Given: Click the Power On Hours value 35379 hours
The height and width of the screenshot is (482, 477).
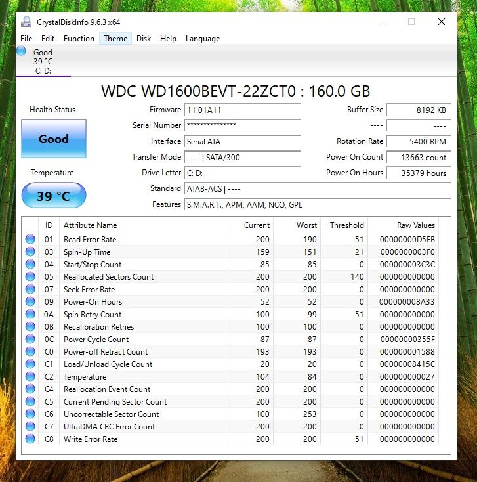Looking at the screenshot, I should click(419, 173).
